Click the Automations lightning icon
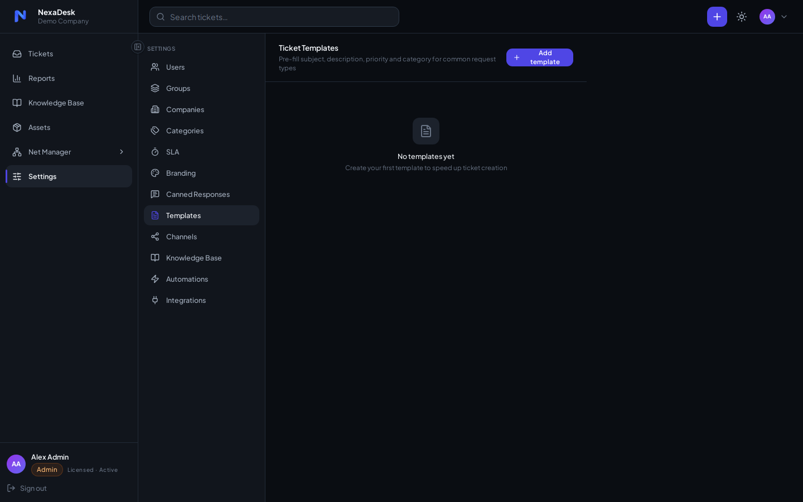The image size is (803, 502). click(155, 279)
